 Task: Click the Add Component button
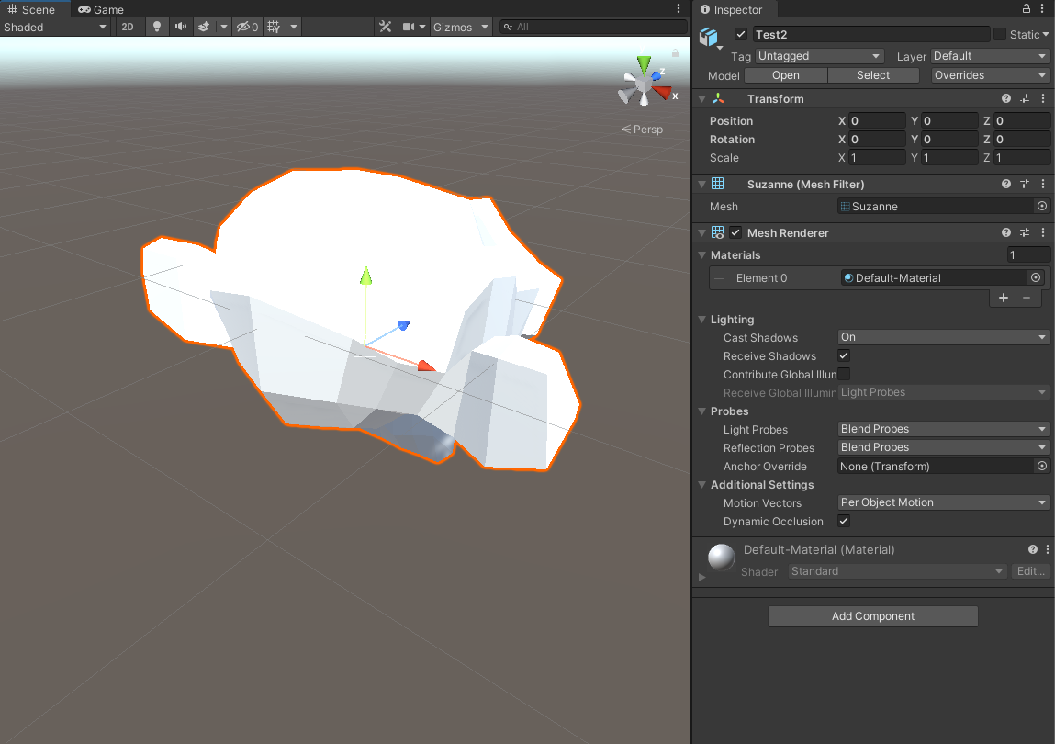point(872,616)
